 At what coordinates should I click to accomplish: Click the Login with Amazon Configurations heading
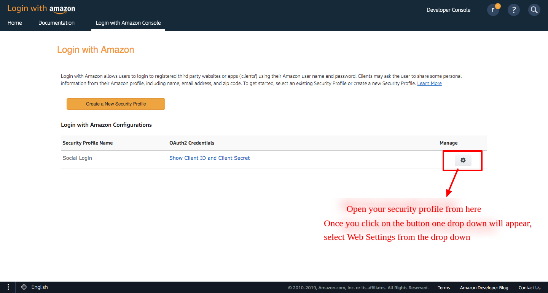(x=106, y=125)
